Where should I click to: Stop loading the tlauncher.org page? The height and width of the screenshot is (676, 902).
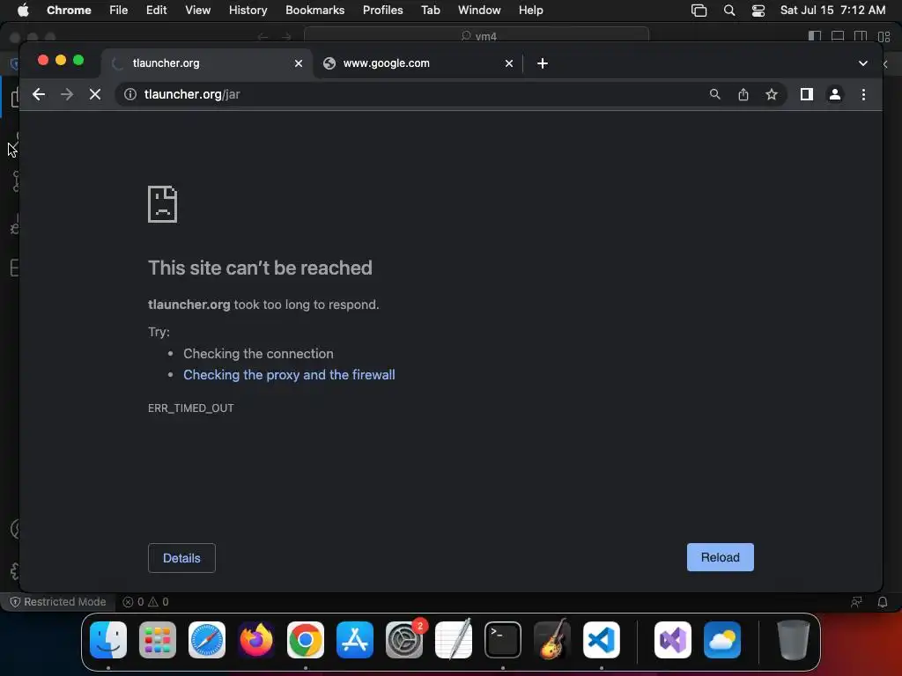click(95, 94)
